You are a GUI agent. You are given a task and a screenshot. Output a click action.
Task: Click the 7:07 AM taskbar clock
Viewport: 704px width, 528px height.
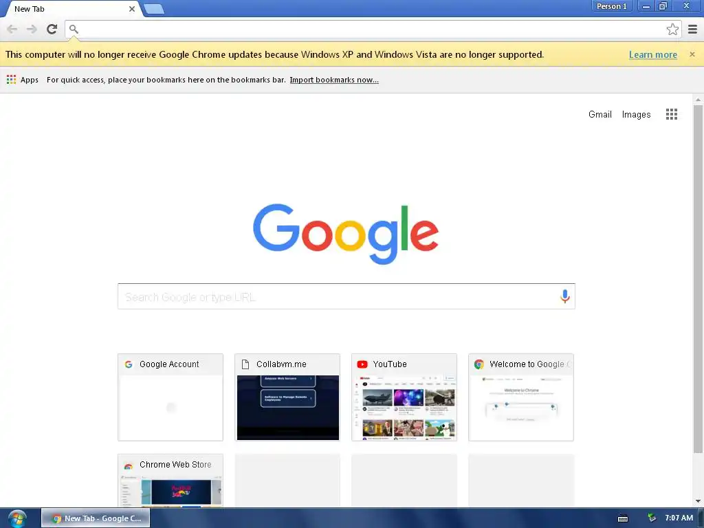[x=679, y=518]
